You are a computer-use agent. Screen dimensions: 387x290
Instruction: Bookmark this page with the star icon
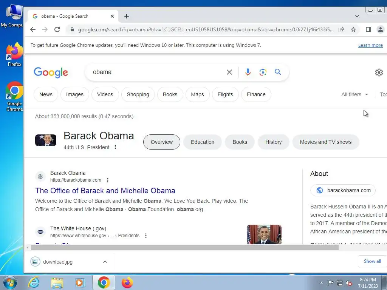353,29
